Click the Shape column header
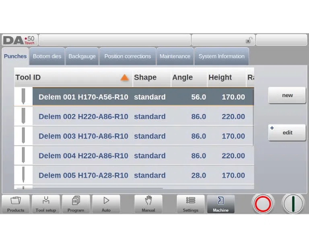The width and height of the screenshot is (309, 247). pos(152,77)
